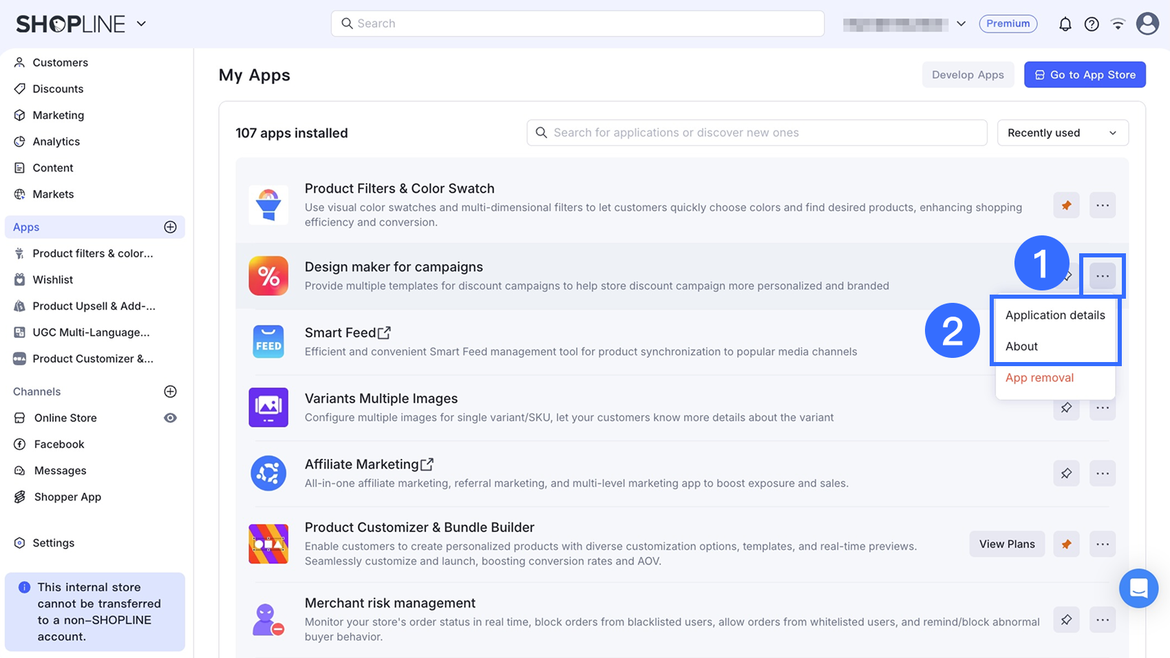Open the help question mark icon
This screenshot has height=658, width=1170.
click(1092, 24)
